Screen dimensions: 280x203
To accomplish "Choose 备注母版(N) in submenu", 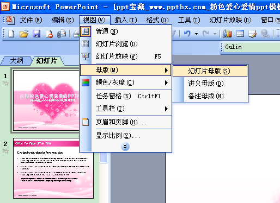I will 210,96.
